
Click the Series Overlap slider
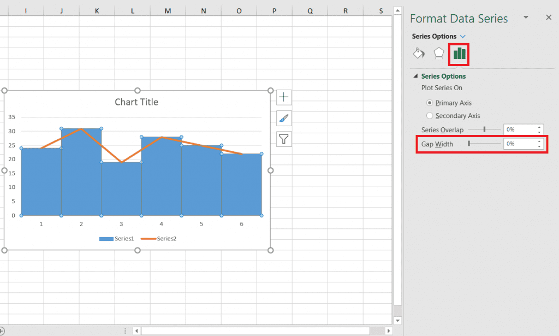point(484,129)
